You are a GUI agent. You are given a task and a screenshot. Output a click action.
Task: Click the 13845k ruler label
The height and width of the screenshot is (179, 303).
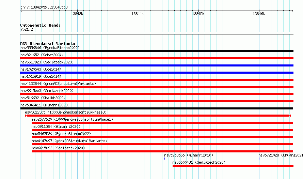pos(198,14)
